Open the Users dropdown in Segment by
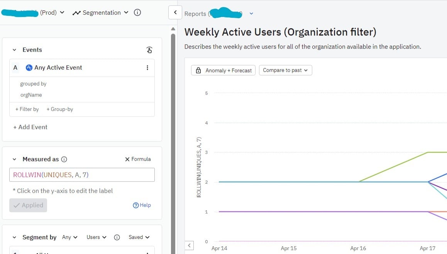 coord(96,237)
